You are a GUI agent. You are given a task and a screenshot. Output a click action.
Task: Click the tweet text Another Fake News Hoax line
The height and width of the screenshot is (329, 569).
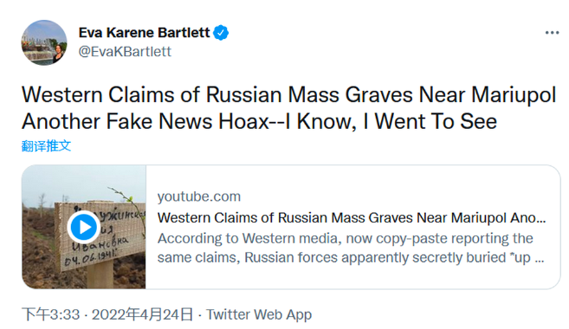coord(259,121)
